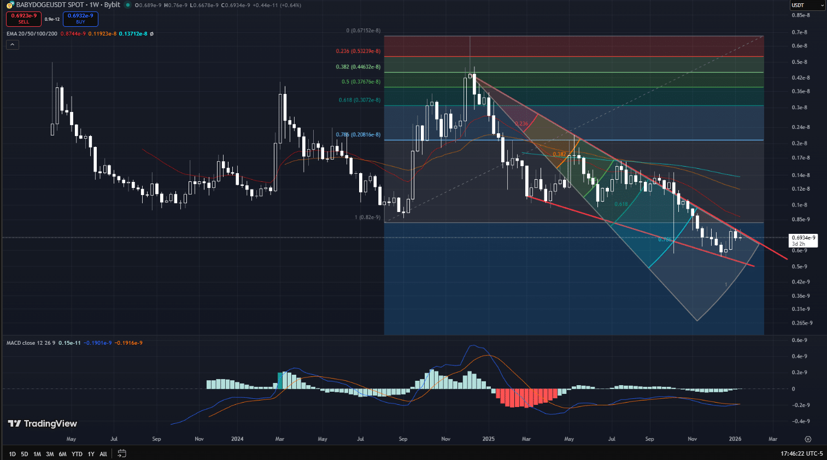This screenshot has width=827, height=460.
Task: Expand the BABYDOGEUSDT symbol selector
Action: [x=41, y=5]
